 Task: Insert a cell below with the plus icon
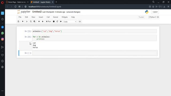pos(23,22)
